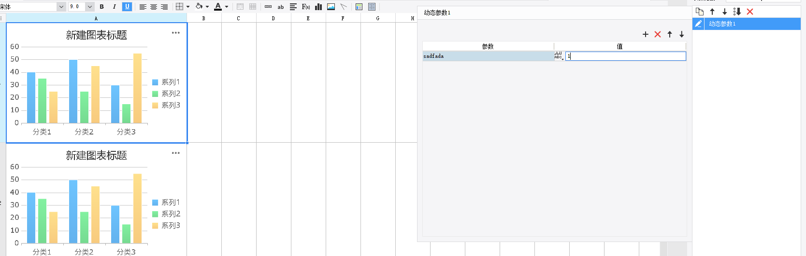Select column B header
Viewport: 806px width, 256px height.
pyautogui.click(x=204, y=18)
